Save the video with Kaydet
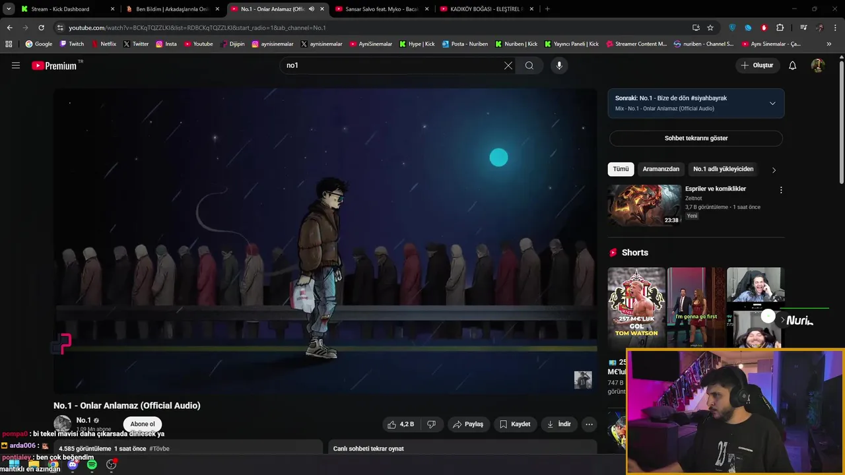The image size is (845, 475). tap(514, 424)
